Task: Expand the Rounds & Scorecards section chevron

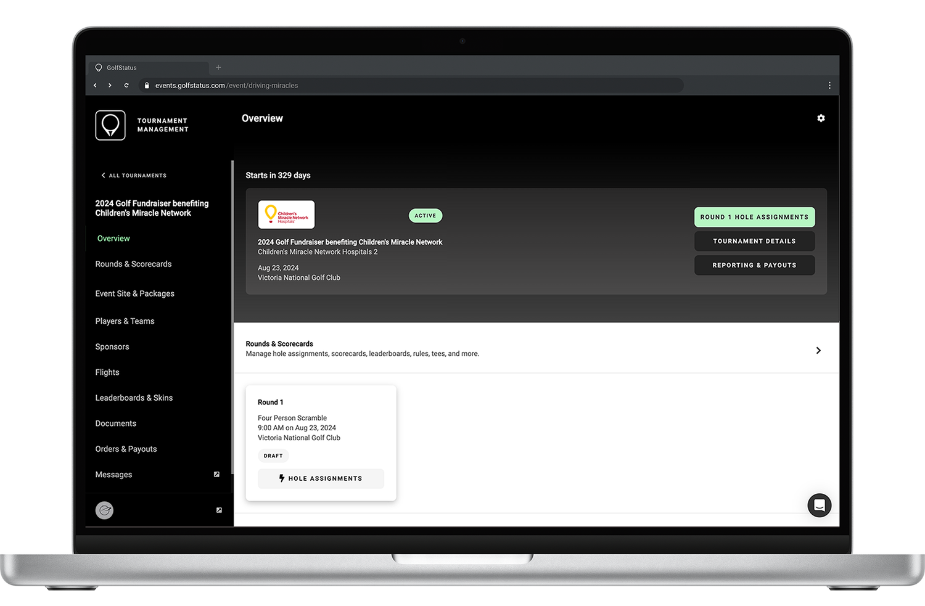Action: coord(818,350)
